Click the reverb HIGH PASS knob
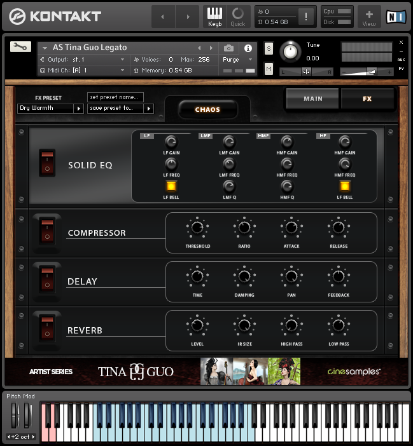 (291, 325)
